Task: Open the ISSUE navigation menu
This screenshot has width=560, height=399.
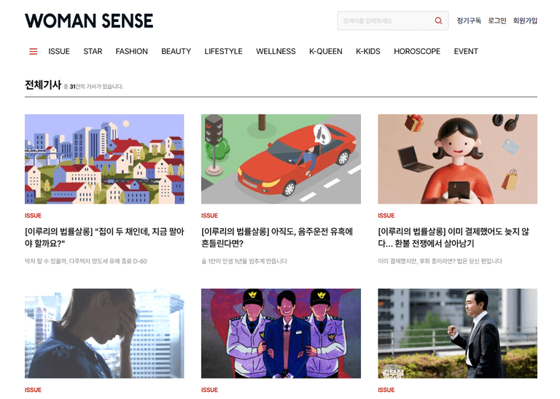Action: pos(59,52)
